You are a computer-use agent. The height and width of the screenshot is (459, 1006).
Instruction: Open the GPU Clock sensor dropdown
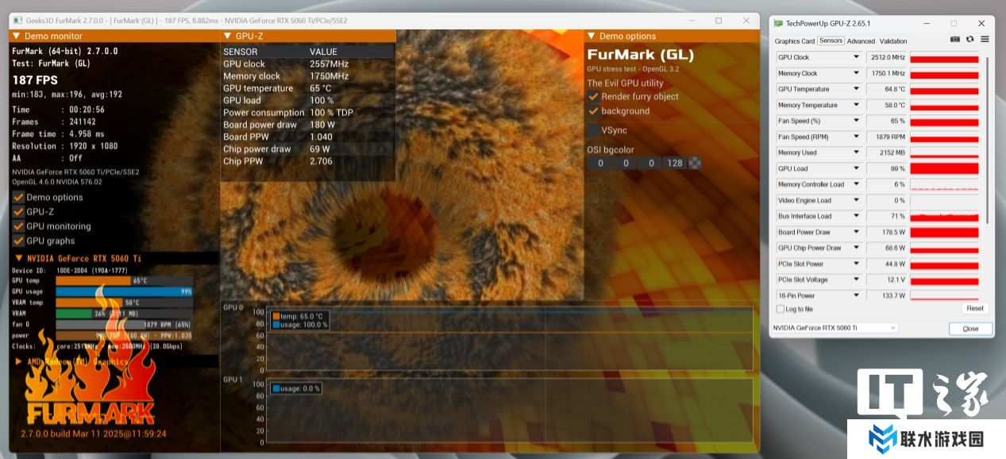[x=856, y=57]
